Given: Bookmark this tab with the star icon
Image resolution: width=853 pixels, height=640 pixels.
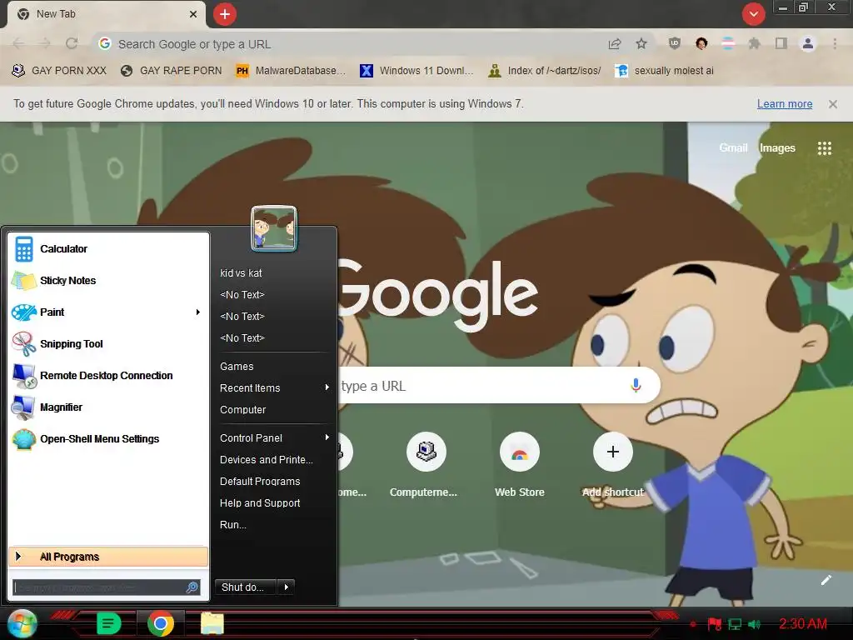Looking at the screenshot, I should 641,44.
